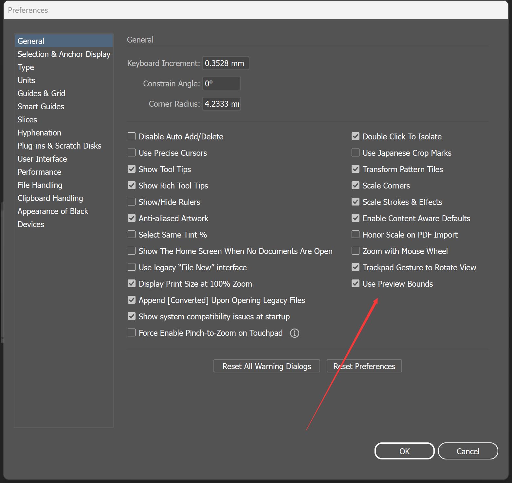The image size is (512, 483).
Task: Open Appearance of Black settings
Action: (53, 211)
